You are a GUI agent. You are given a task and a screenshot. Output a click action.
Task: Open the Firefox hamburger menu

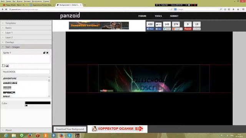click(243, 9)
